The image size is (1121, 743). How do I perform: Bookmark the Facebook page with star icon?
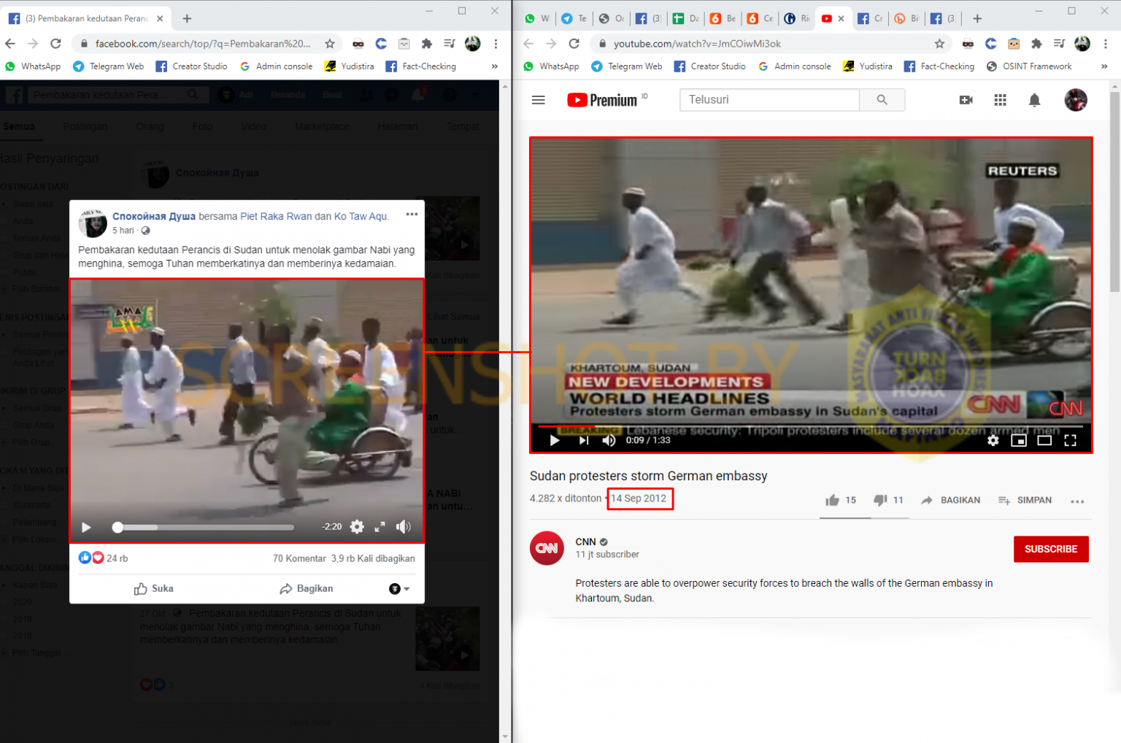pos(330,44)
